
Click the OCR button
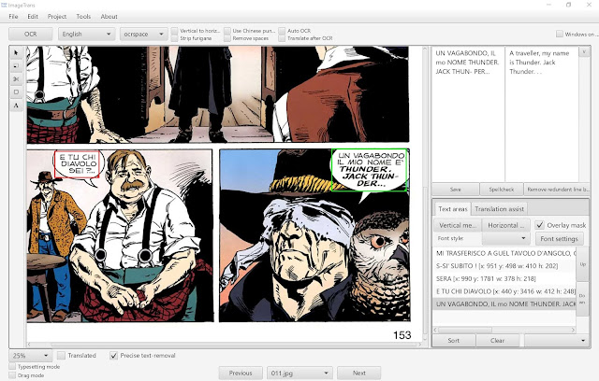[31, 34]
